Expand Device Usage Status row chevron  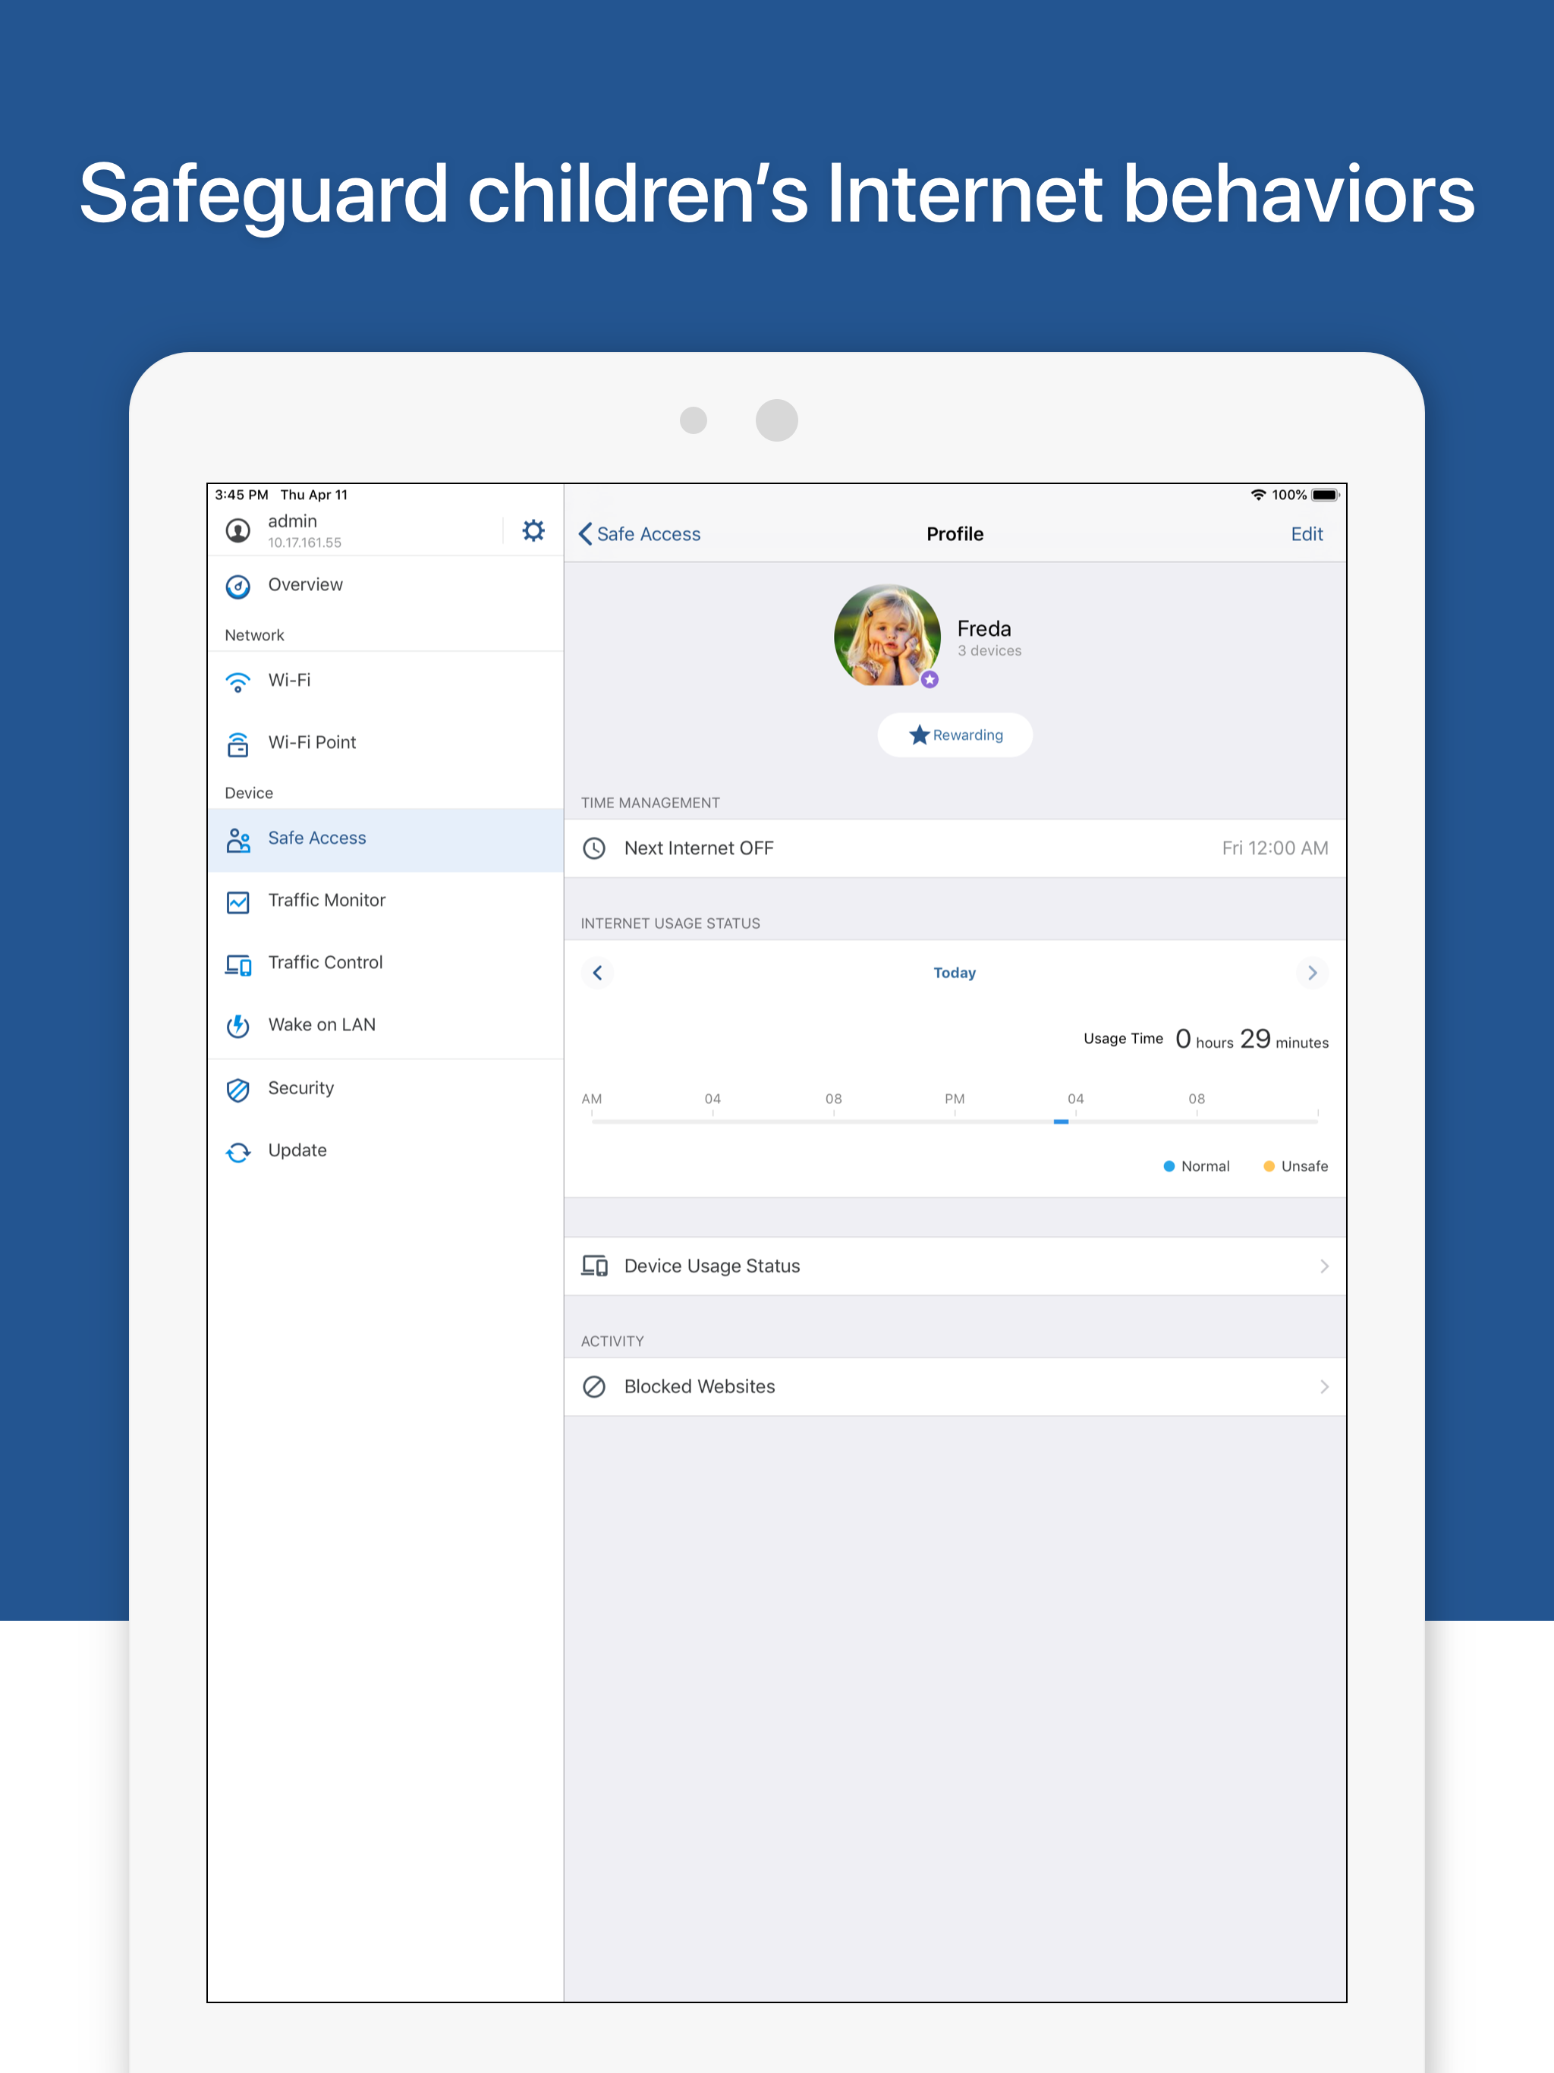point(1323,1266)
